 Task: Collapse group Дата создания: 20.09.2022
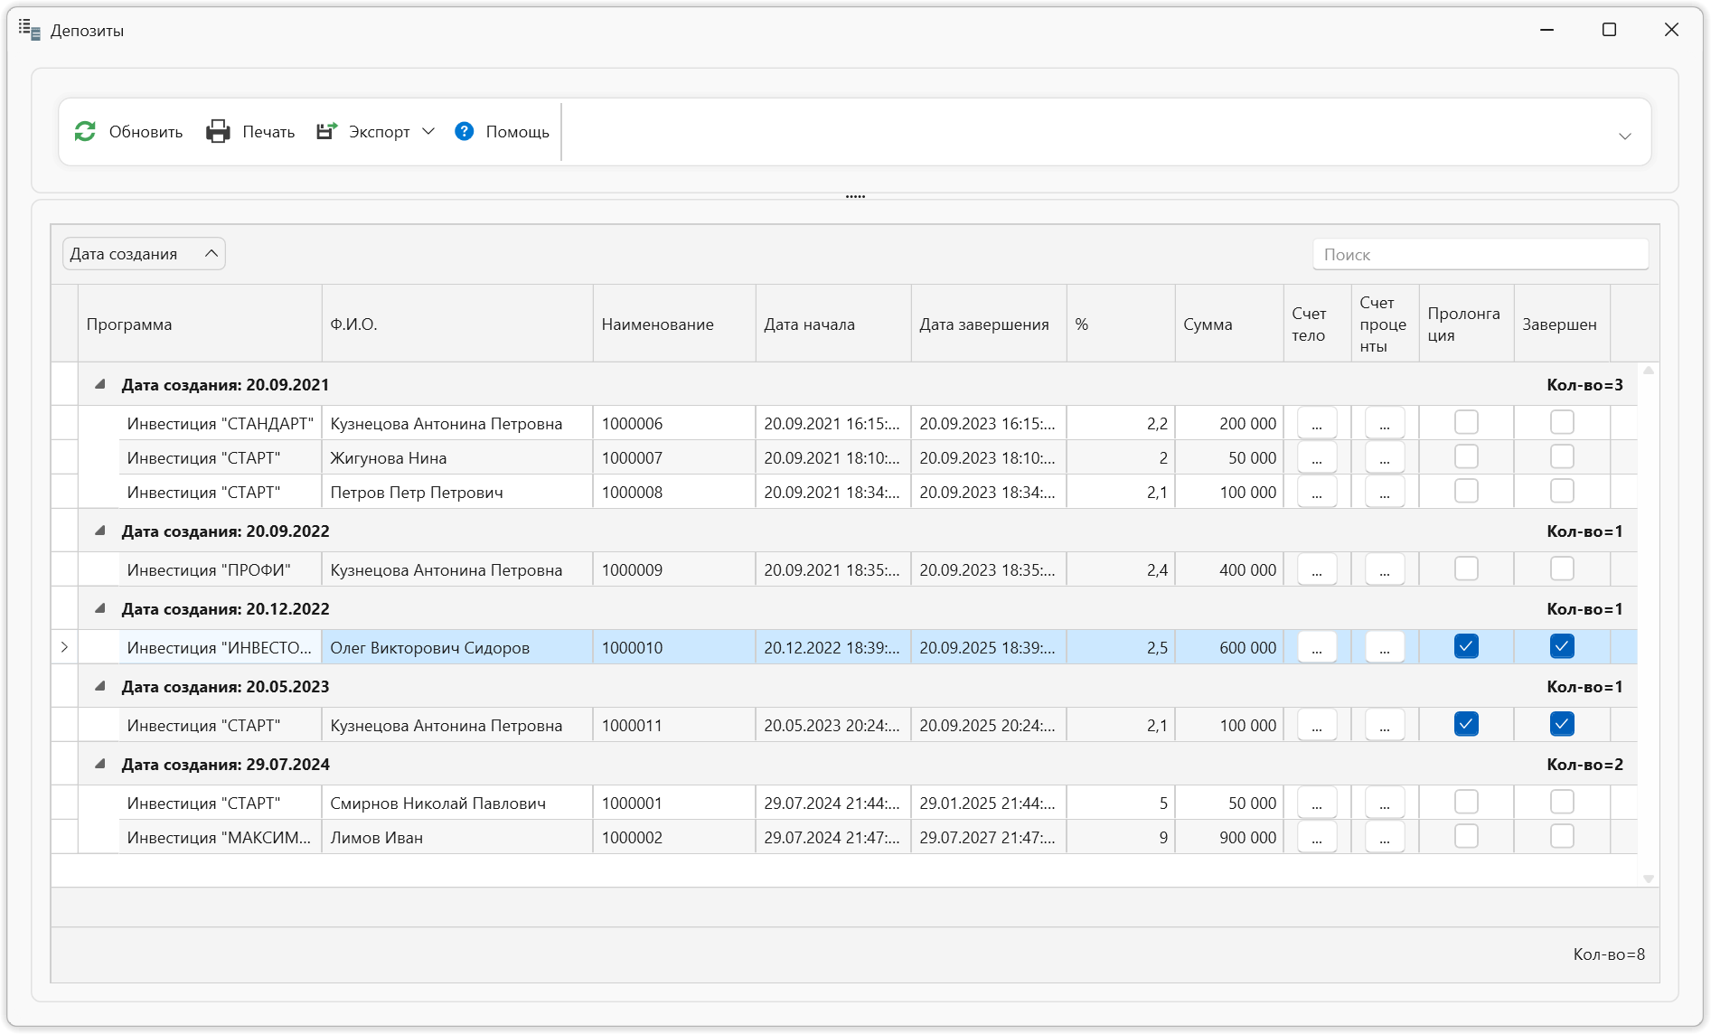[100, 531]
